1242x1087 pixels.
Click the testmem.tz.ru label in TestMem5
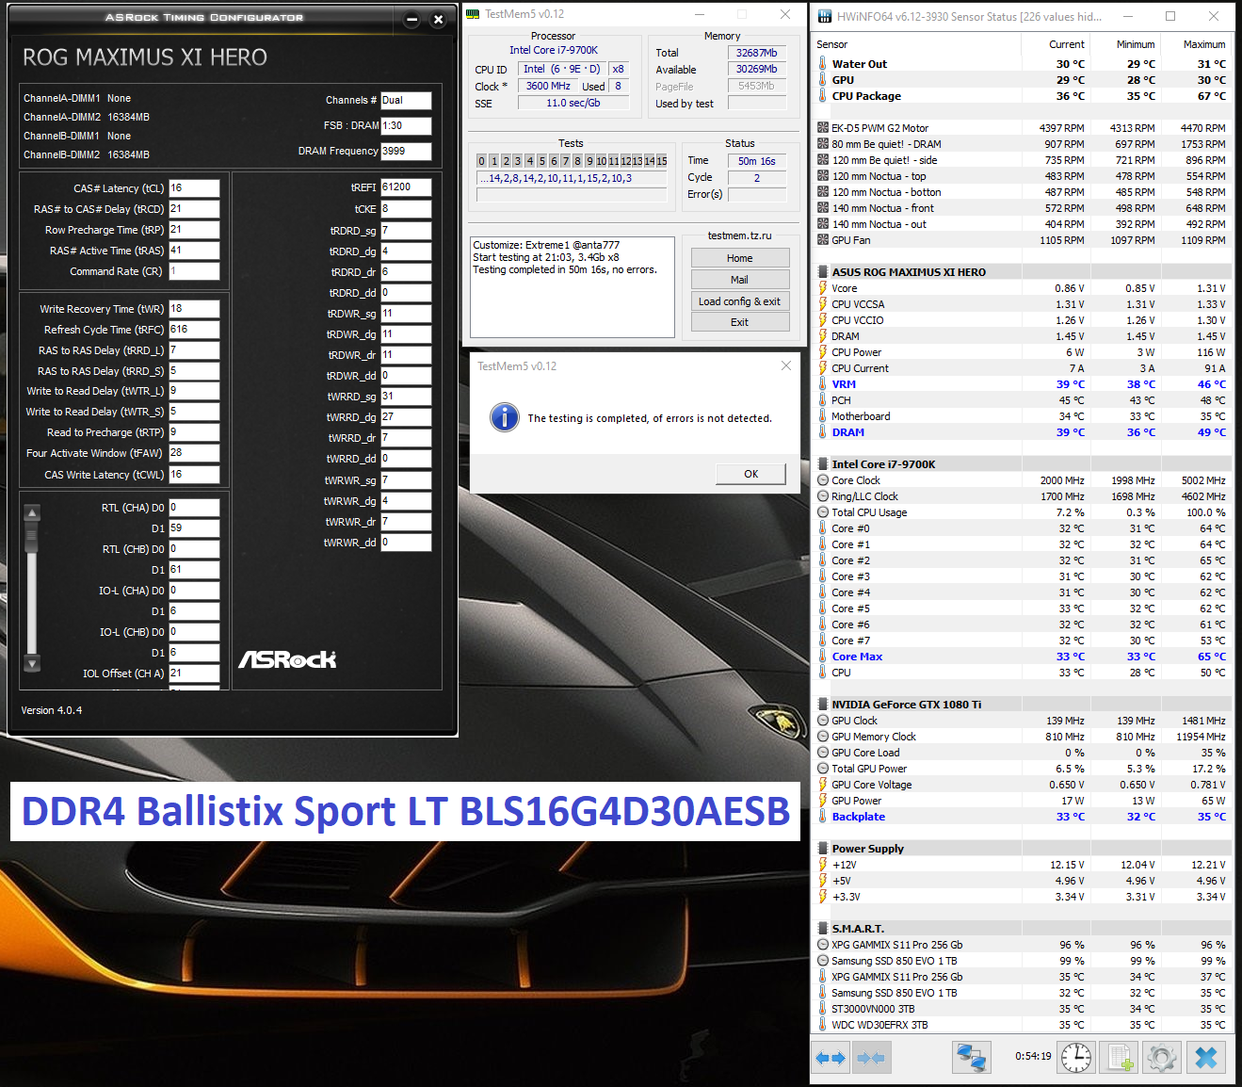coord(739,235)
